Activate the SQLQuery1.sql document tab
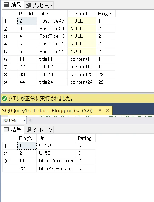154x202 pixels. (47, 111)
